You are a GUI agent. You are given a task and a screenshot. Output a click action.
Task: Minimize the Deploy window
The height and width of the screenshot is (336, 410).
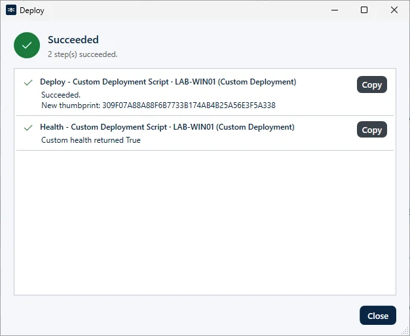pos(335,10)
